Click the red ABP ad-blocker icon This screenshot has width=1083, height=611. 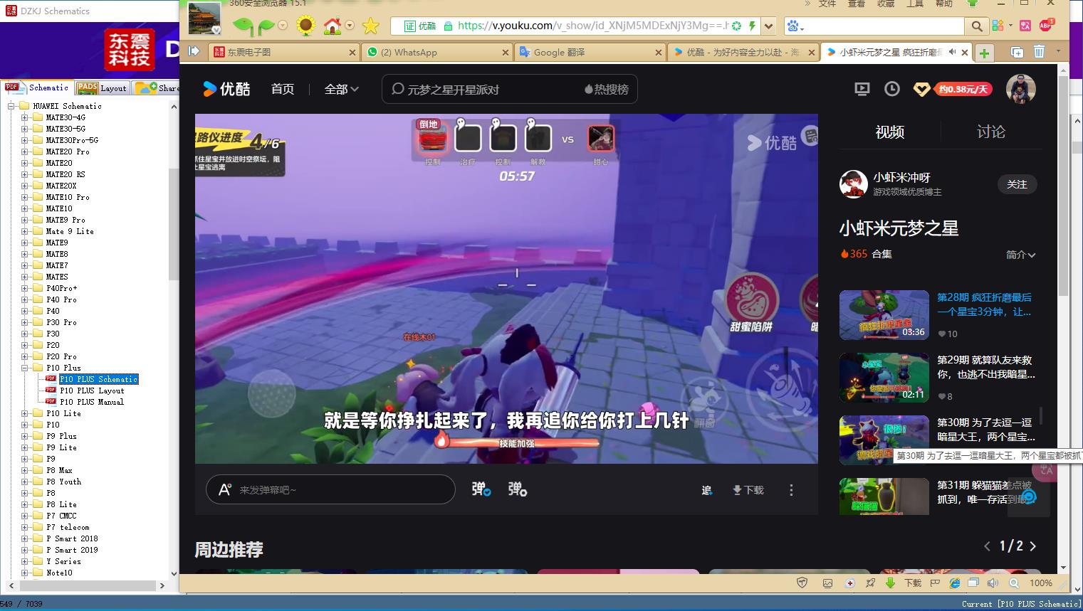click(x=1046, y=25)
